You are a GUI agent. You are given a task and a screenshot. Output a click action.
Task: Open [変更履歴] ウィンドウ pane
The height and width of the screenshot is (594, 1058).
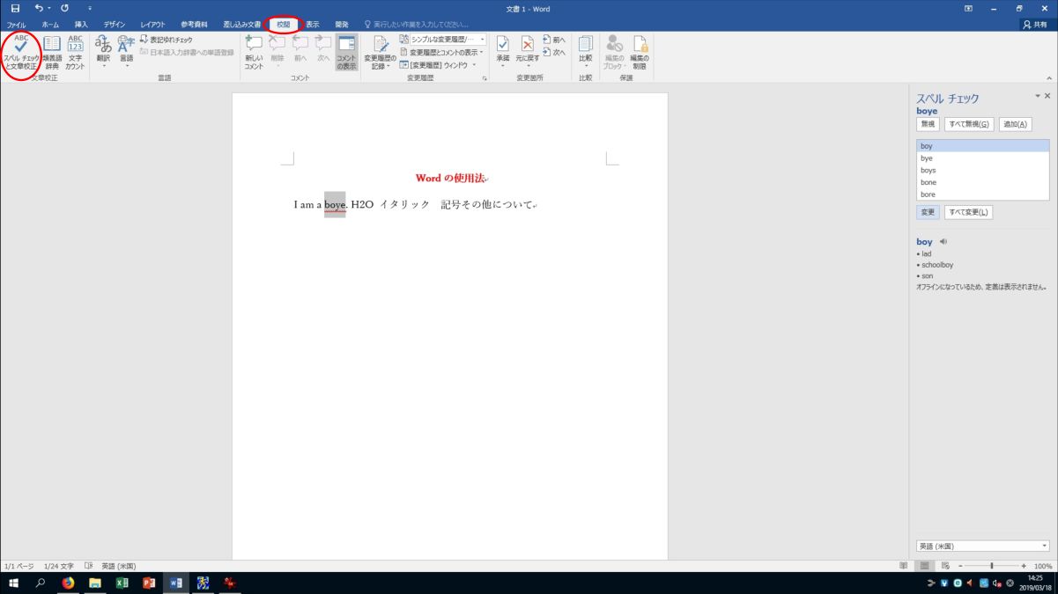pyautogui.click(x=438, y=64)
